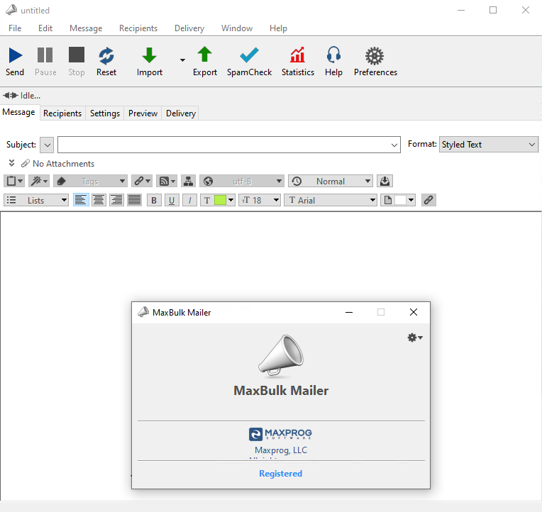Open the dropdown button left of Subject field
542x512 pixels.
pos(47,145)
